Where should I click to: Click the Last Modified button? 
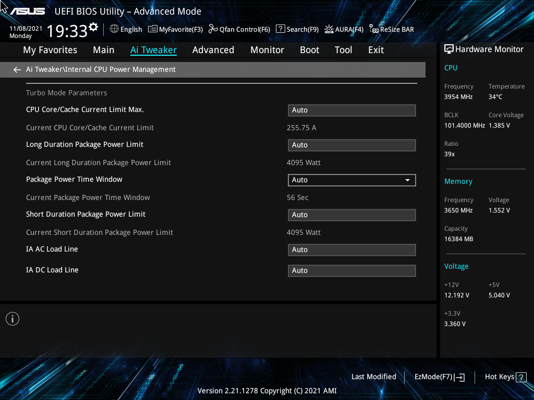click(373, 377)
